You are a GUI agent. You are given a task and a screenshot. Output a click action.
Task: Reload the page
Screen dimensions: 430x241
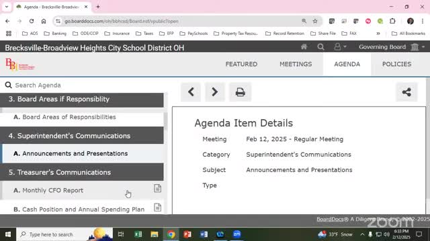(32, 21)
